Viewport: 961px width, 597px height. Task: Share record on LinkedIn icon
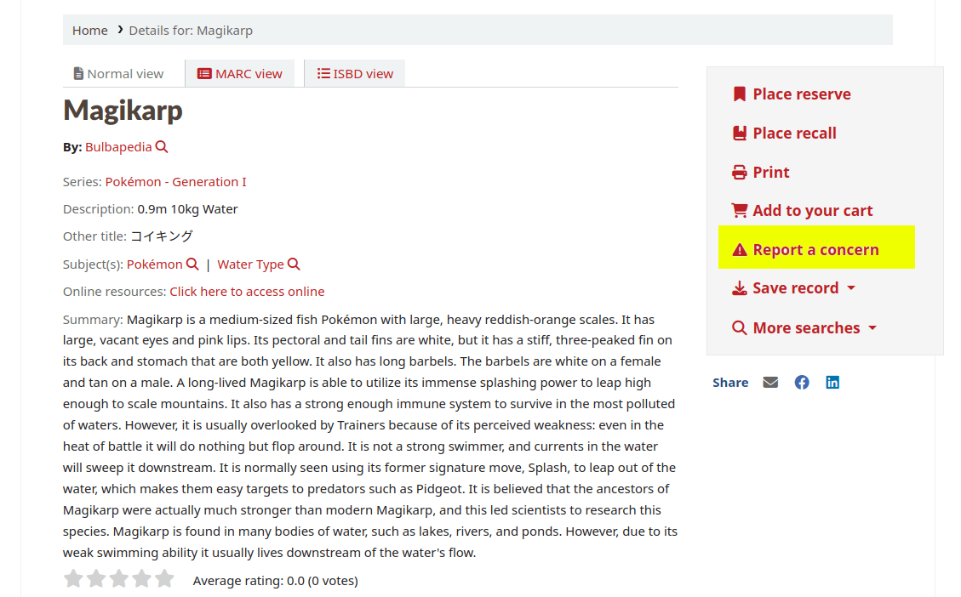point(832,383)
